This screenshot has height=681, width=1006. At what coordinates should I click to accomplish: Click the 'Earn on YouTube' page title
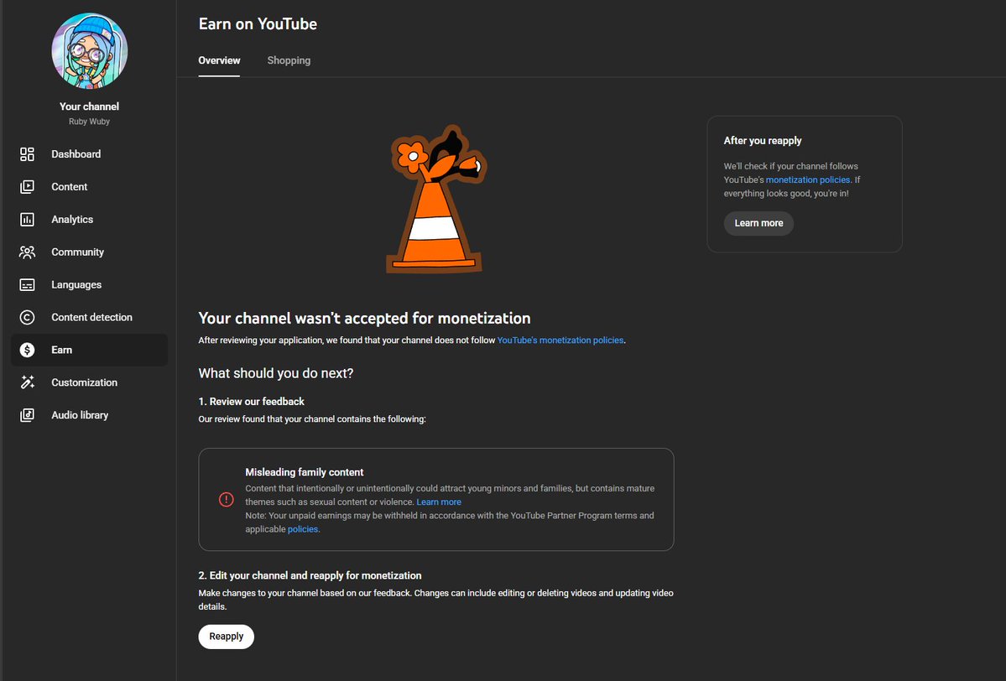[258, 24]
